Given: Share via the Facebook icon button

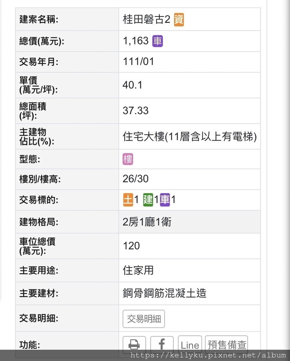Looking at the screenshot, I should pos(162,344).
